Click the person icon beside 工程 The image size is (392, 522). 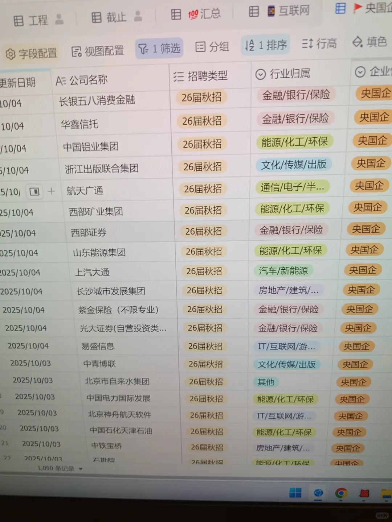[59, 19]
